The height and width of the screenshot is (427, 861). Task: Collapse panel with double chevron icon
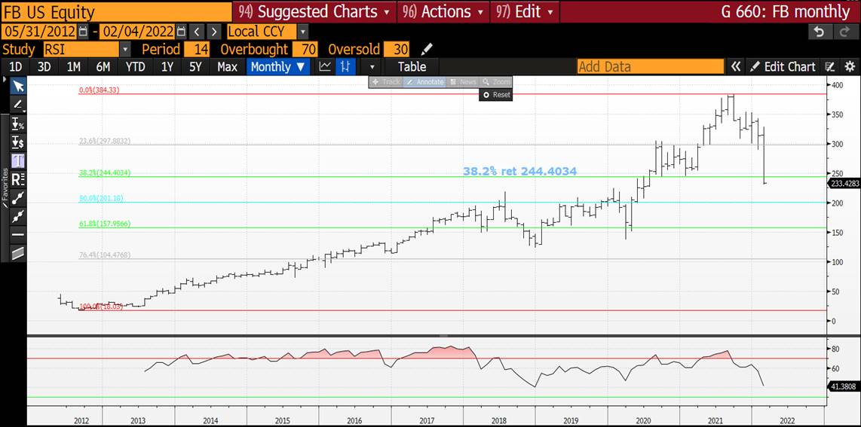[736, 67]
